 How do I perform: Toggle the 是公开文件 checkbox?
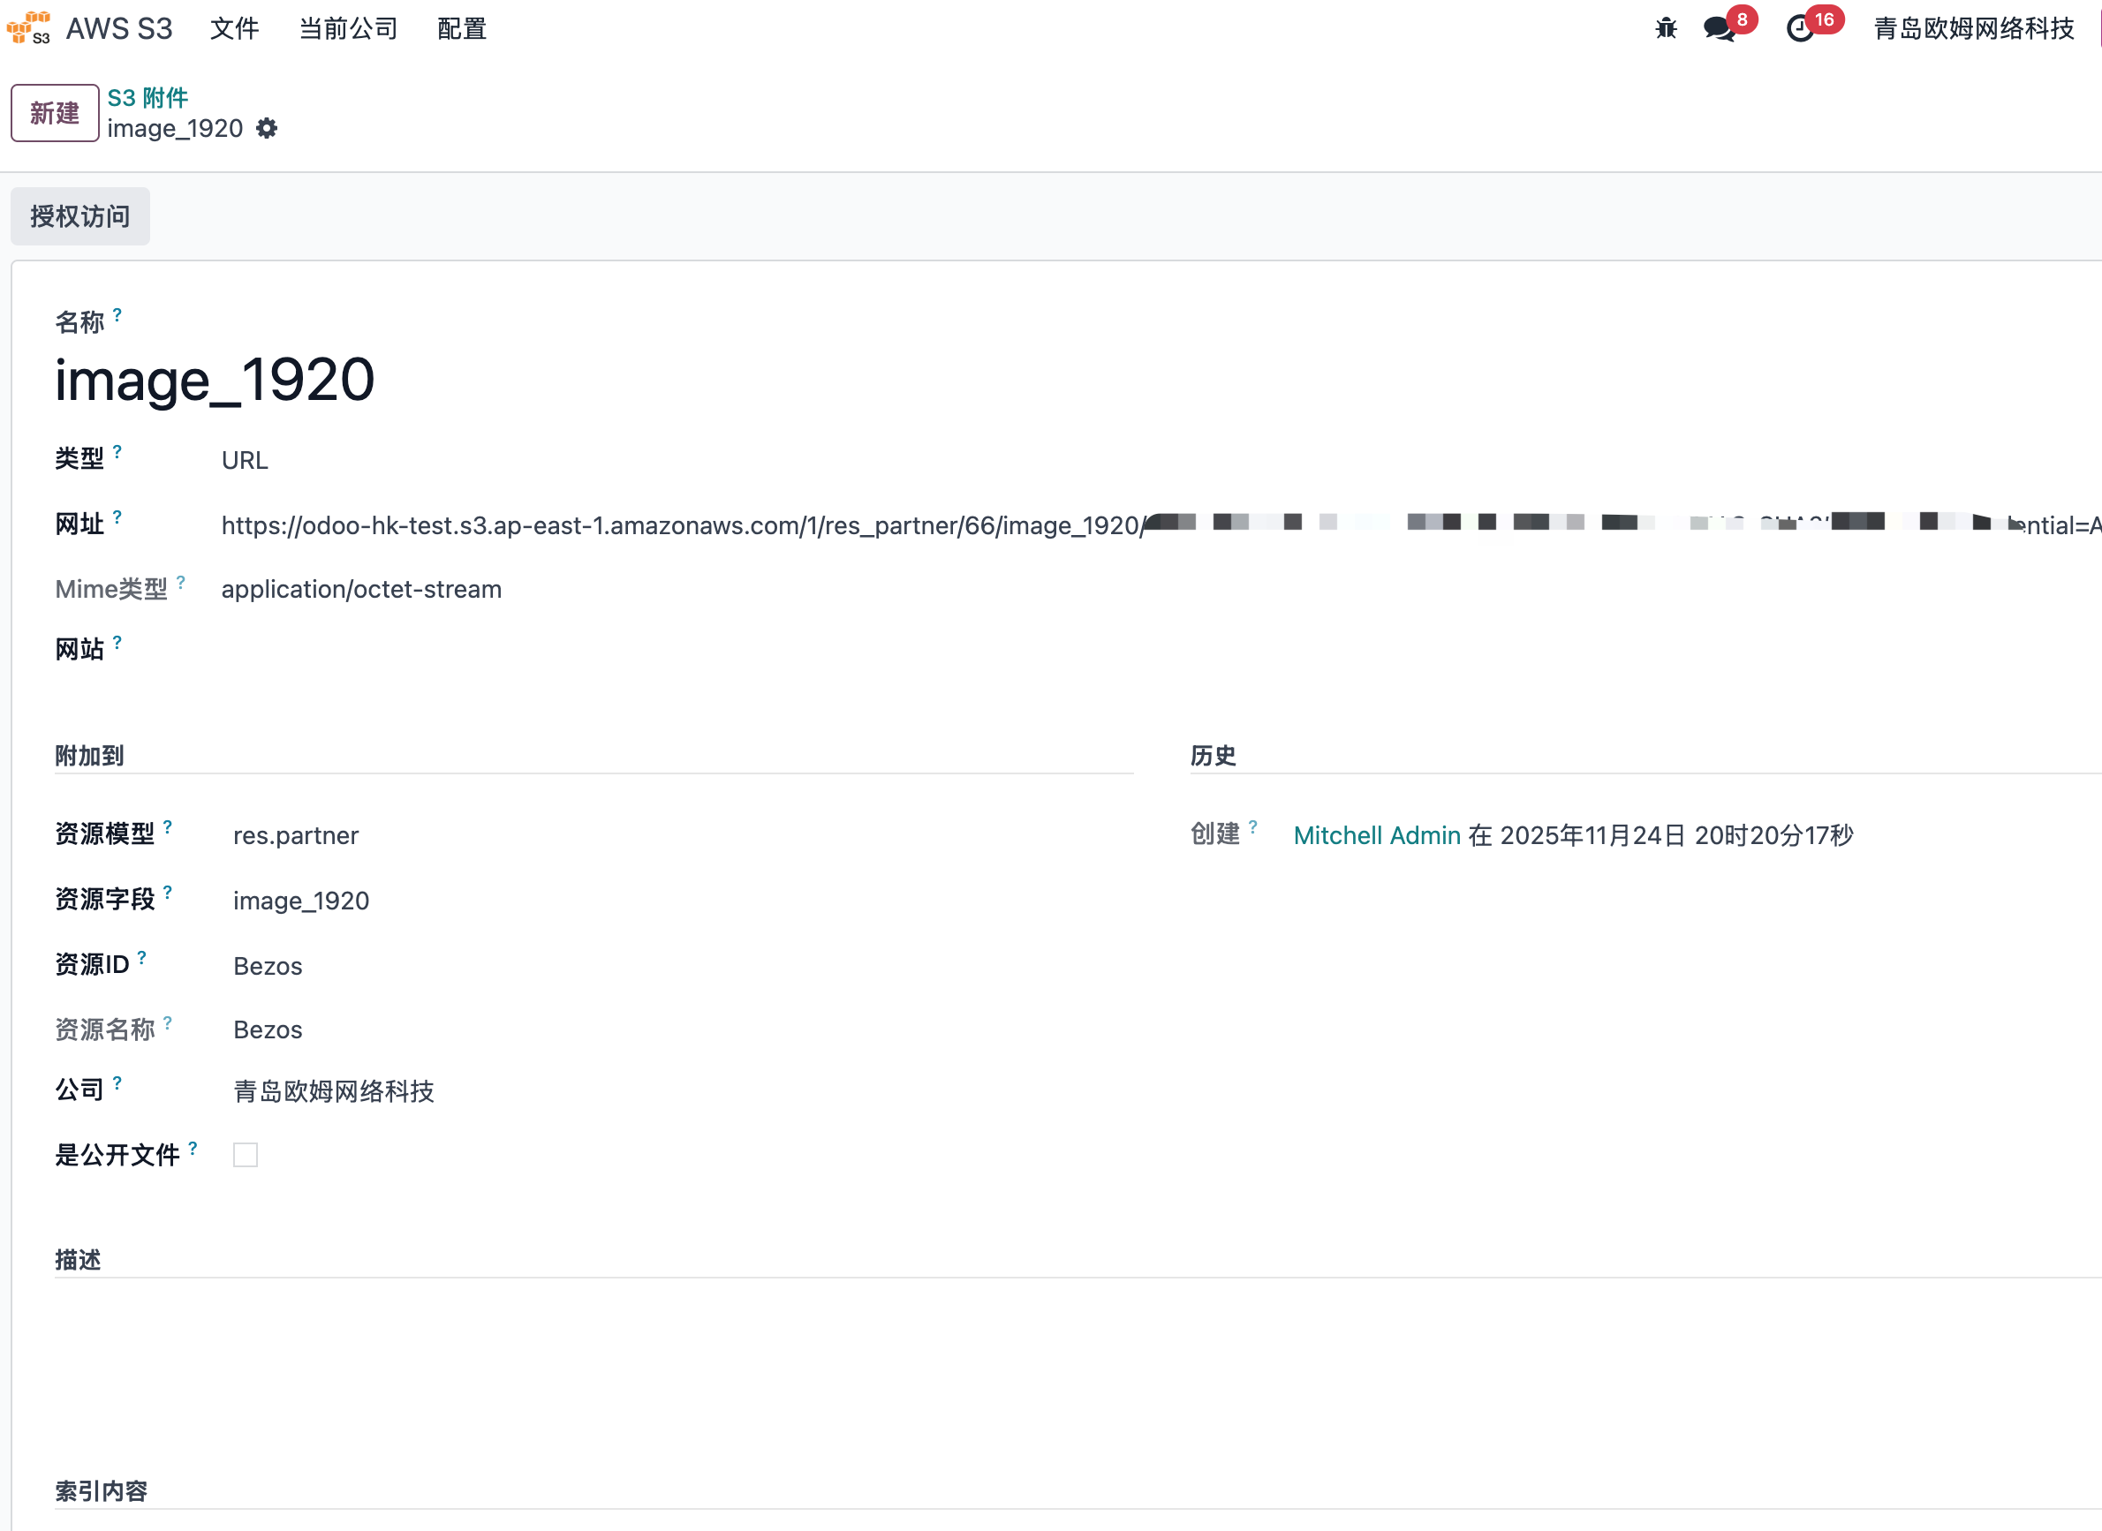click(246, 1155)
